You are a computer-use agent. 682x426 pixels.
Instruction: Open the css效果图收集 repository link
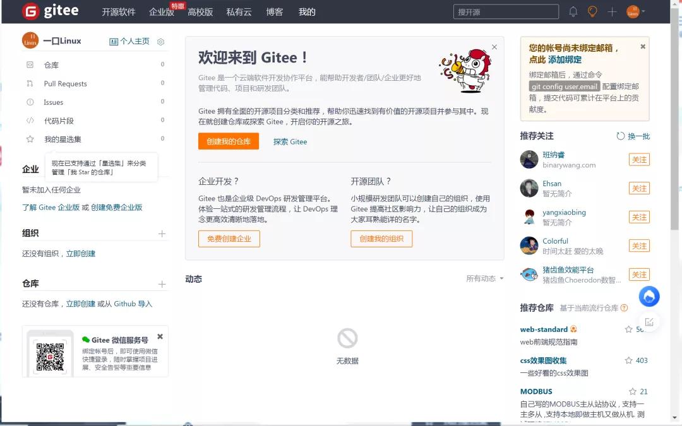[543, 360]
